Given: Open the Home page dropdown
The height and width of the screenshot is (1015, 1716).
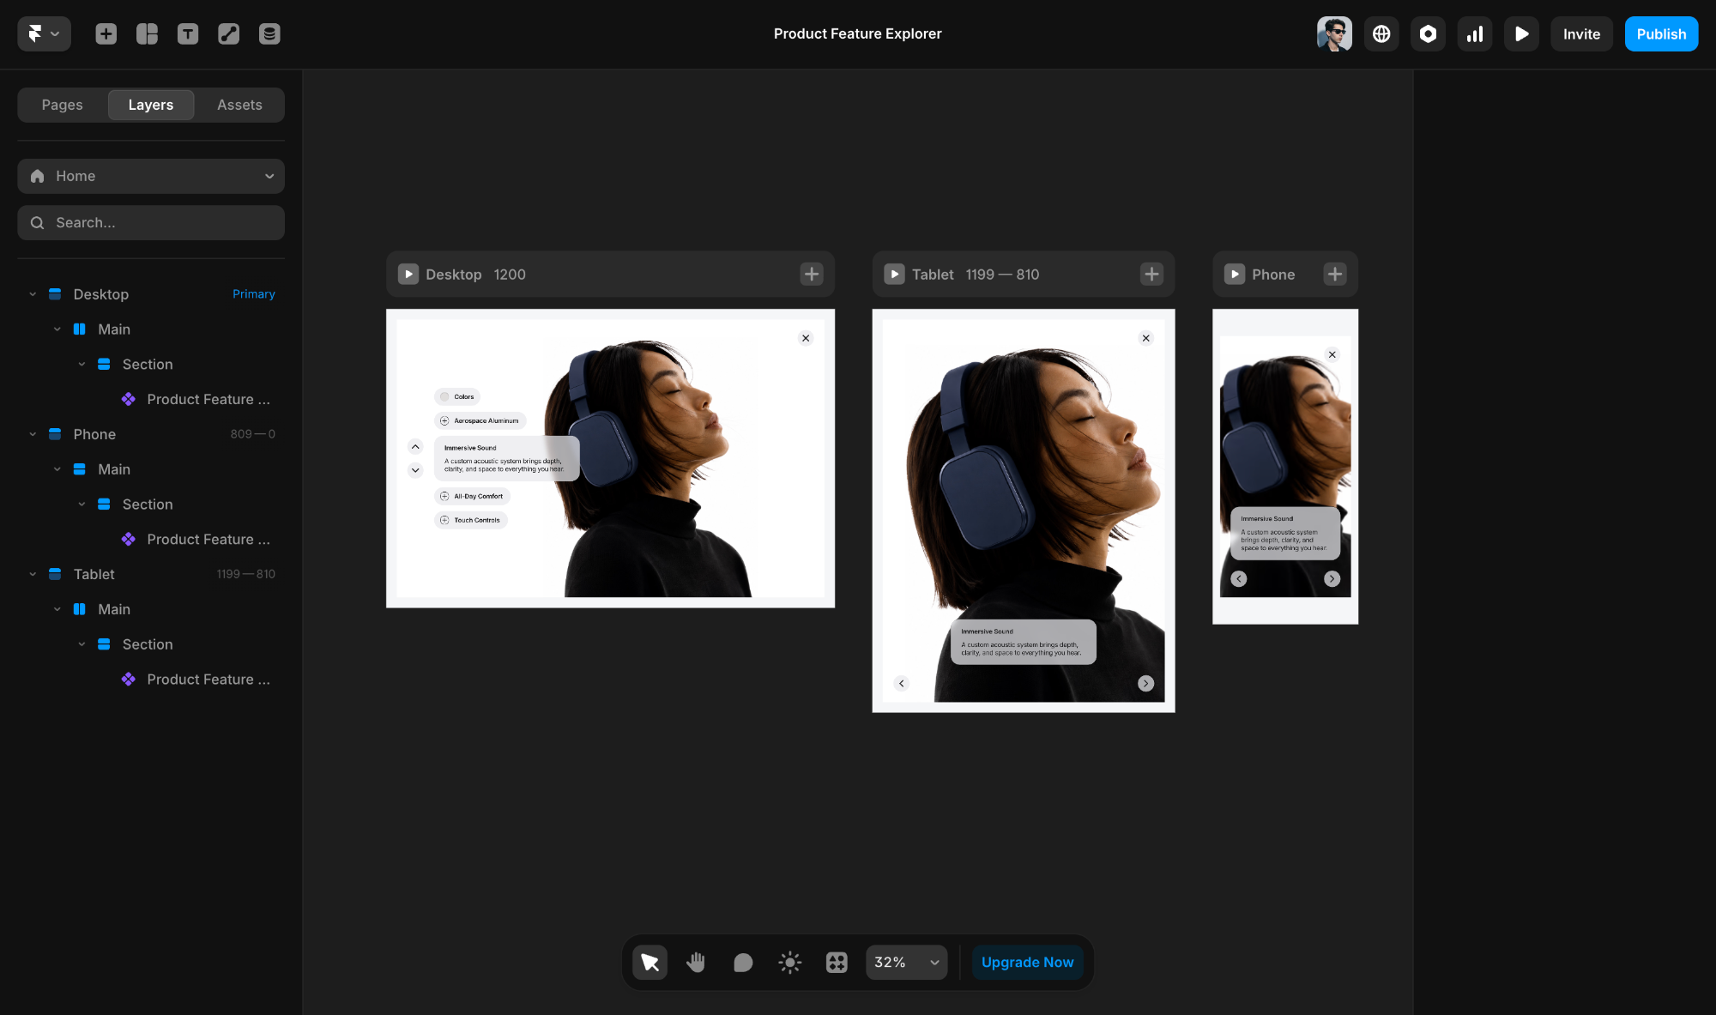Looking at the screenshot, I should 151,176.
